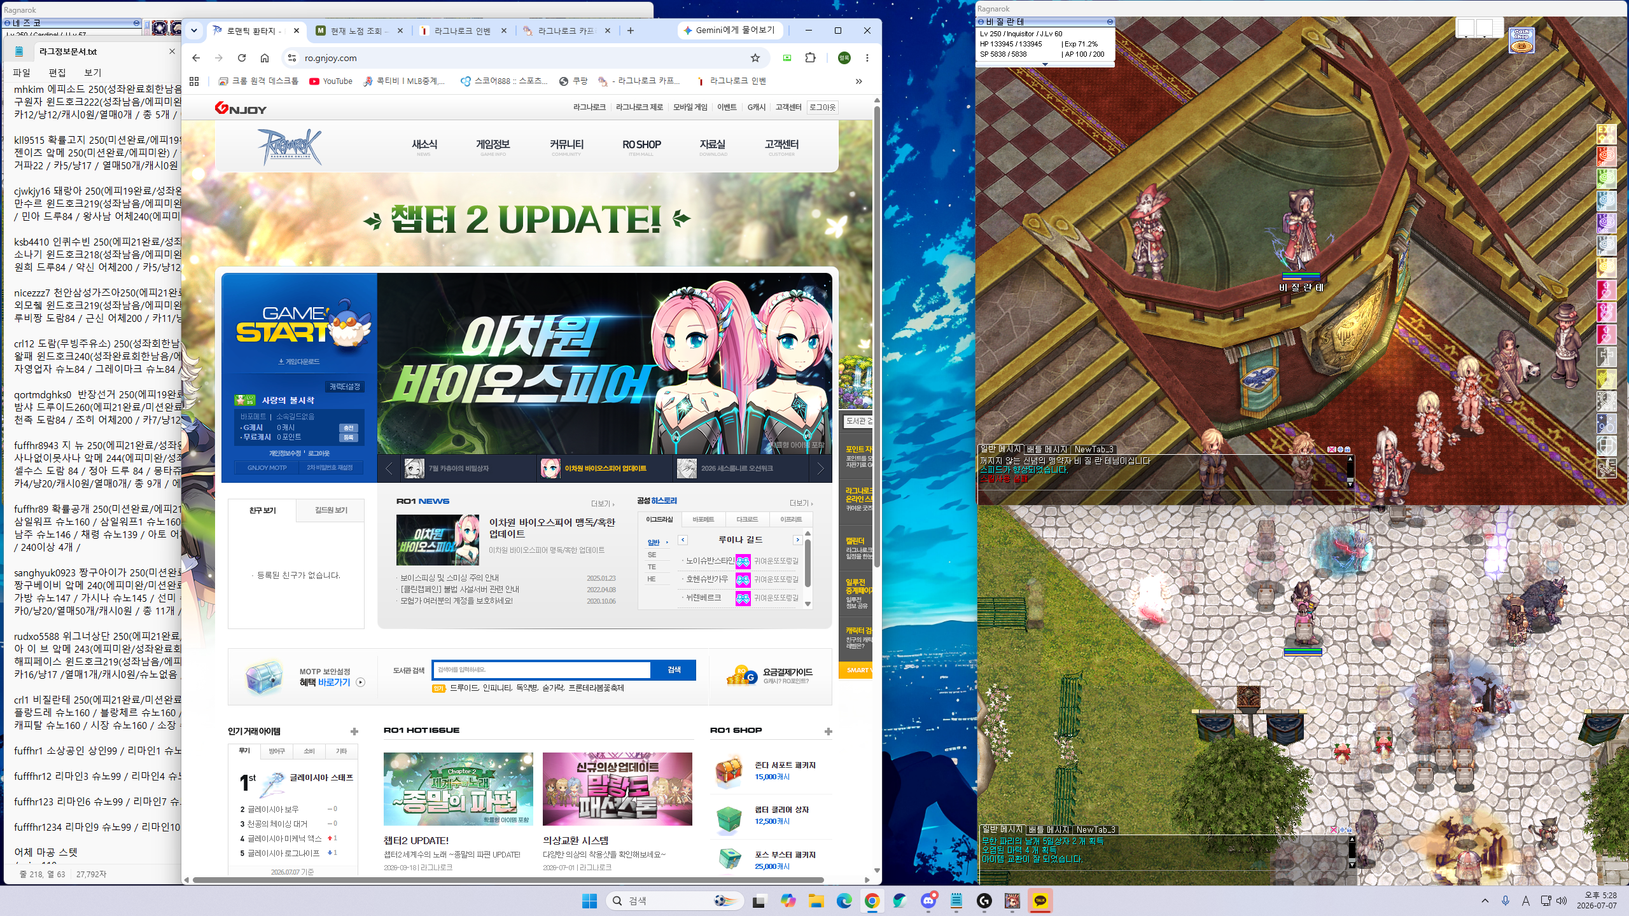
Task: Open Discord from the taskbar
Action: tap(928, 901)
